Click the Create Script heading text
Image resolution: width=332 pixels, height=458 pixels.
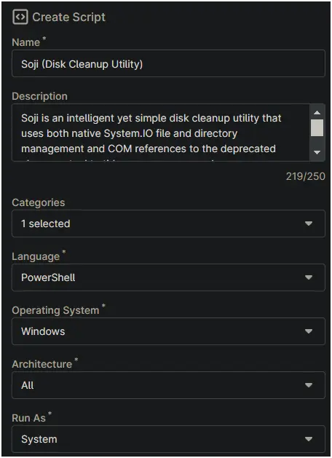pyautogui.click(x=68, y=17)
